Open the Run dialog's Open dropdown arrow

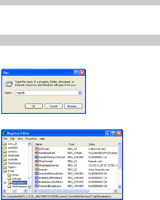[80, 93]
